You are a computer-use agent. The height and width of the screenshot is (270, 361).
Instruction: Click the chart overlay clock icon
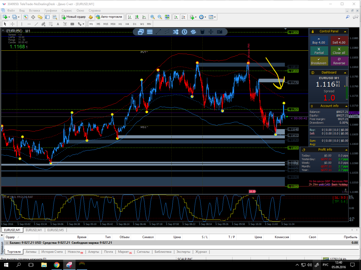pos(185,32)
